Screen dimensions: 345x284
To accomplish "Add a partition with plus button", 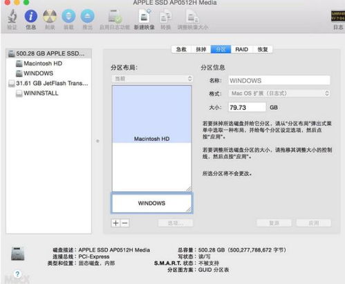I will pyautogui.click(x=116, y=223).
